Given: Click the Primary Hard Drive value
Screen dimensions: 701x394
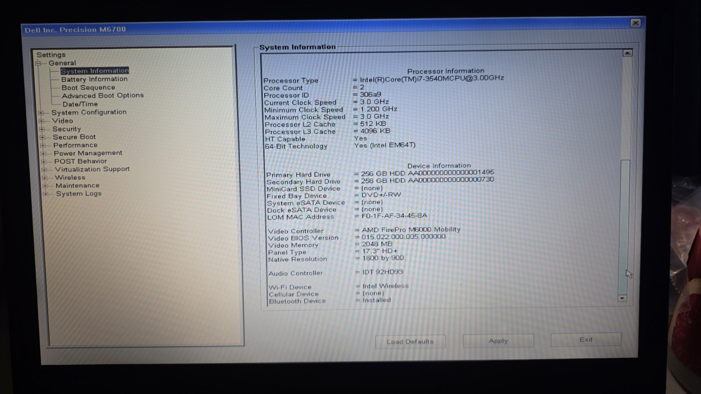Looking at the screenshot, I should 427,173.
